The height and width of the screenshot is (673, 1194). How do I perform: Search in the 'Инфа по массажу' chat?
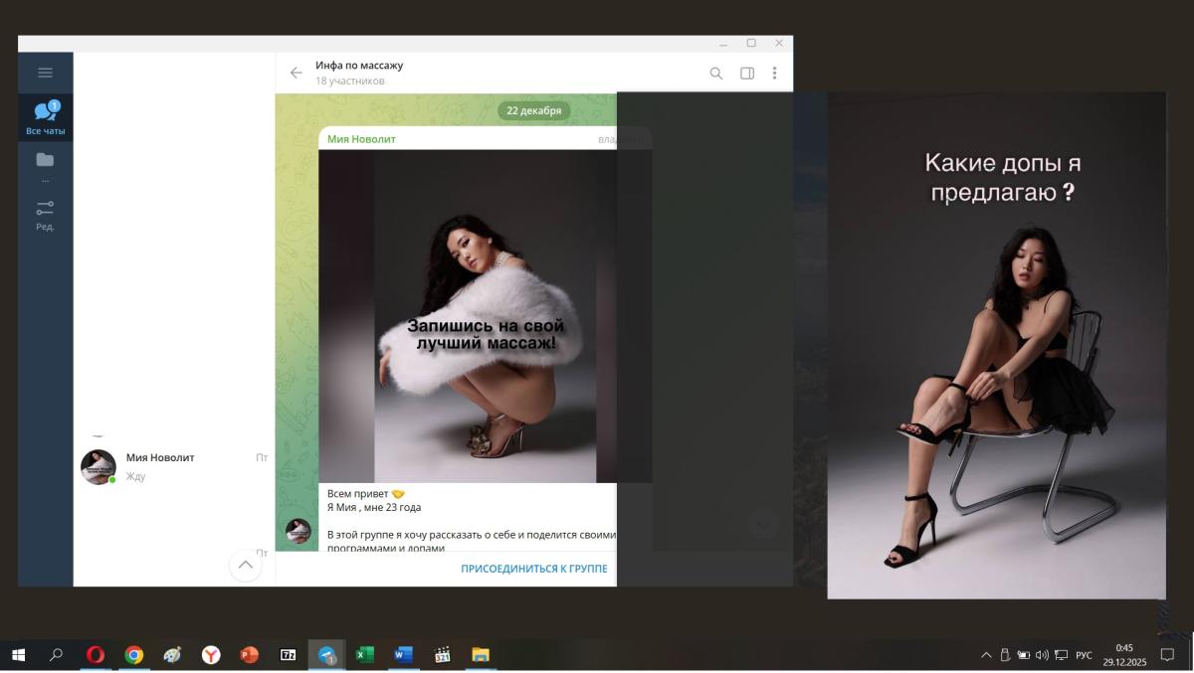pyautogui.click(x=715, y=73)
